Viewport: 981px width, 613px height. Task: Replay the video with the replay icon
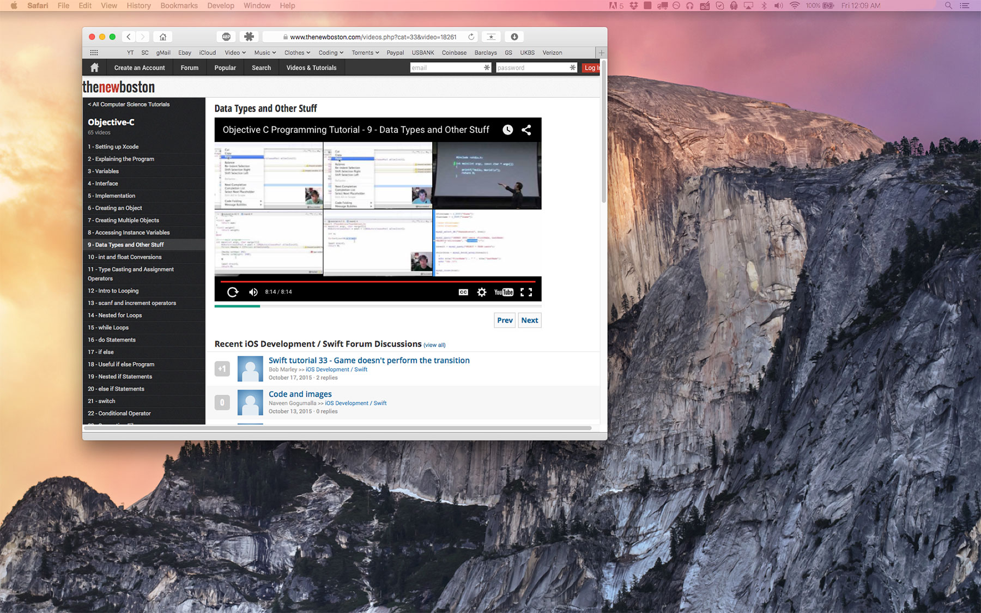(x=233, y=292)
